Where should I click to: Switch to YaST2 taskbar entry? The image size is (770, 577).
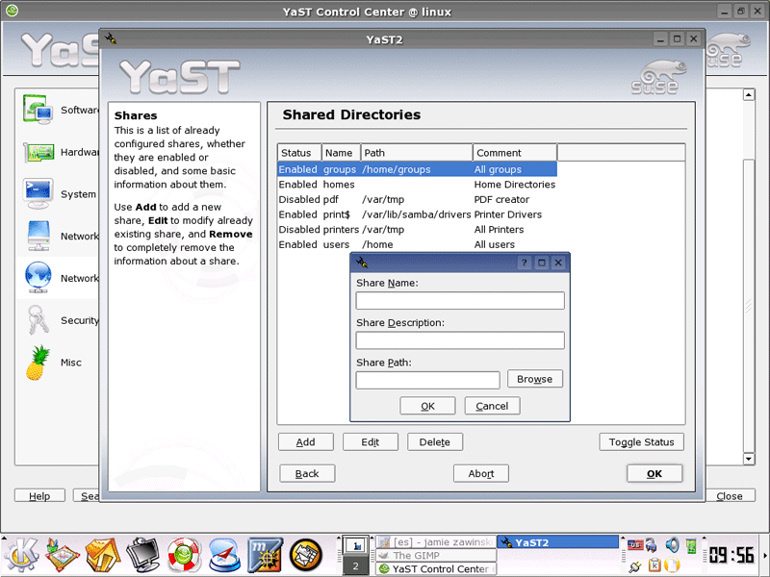point(558,542)
